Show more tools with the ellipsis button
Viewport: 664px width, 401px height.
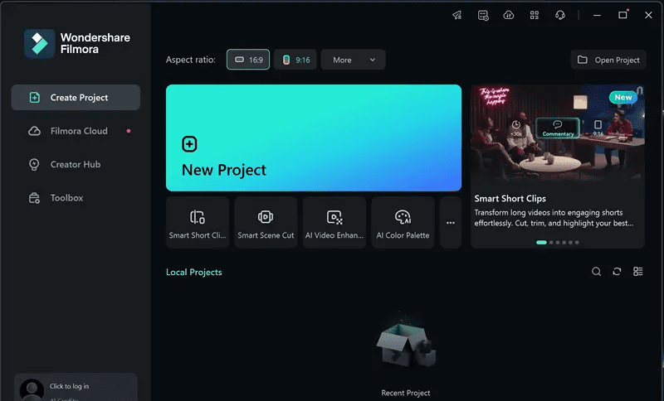(x=451, y=222)
